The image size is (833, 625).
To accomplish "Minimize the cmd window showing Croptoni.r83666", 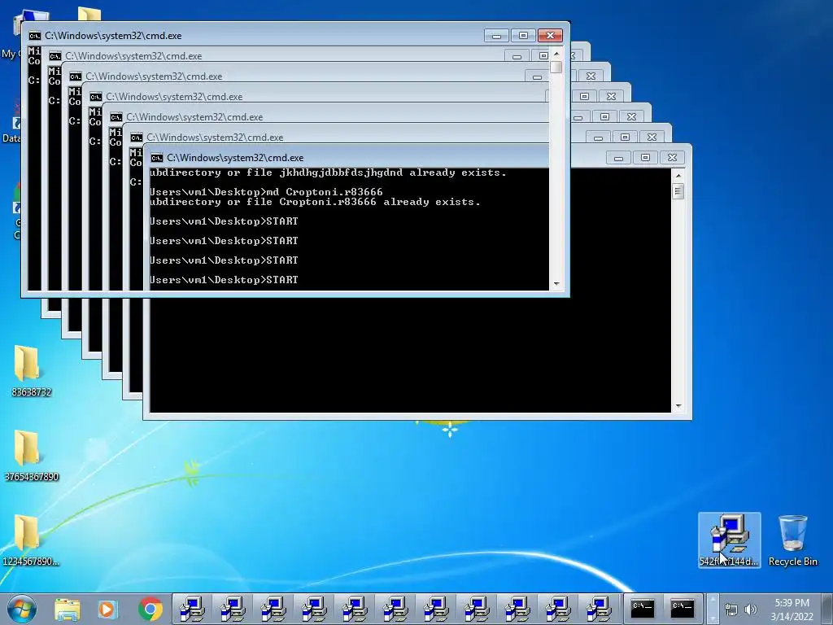I will point(618,158).
